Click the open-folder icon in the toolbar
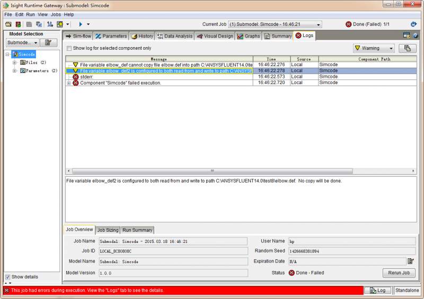This screenshot has width=424, height=299. (x=8, y=24)
